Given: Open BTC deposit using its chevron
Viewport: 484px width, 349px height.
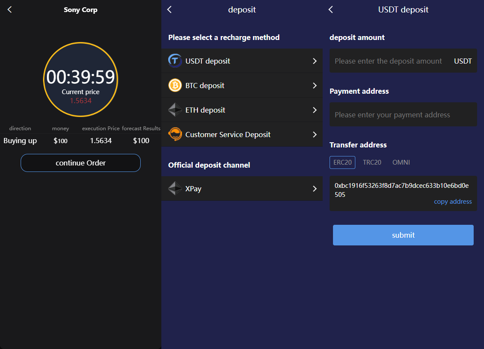Looking at the screenshot, I should coord(314,86).
